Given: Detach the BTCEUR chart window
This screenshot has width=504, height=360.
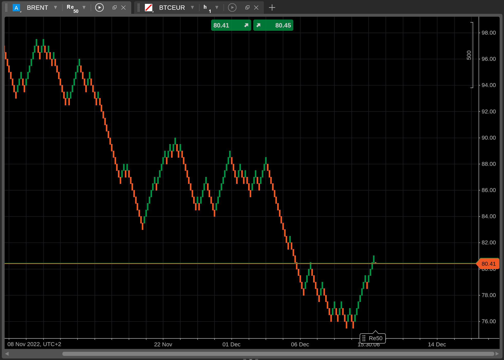Looking at the screenshot, I should [x=247, y=8].
